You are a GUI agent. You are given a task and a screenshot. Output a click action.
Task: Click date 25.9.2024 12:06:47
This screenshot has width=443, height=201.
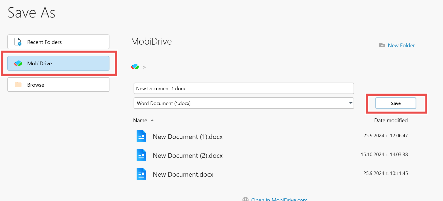(386, 136)
